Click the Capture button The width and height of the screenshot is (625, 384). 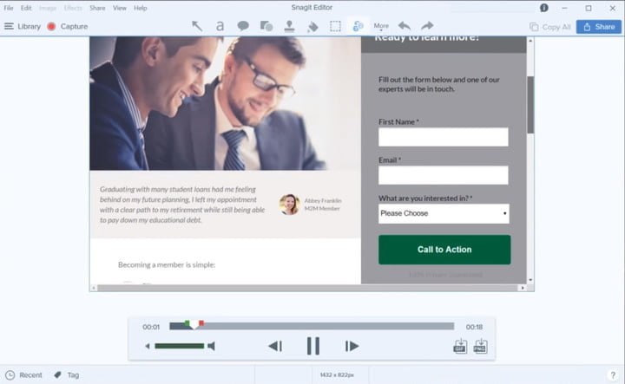coord(67,26)
